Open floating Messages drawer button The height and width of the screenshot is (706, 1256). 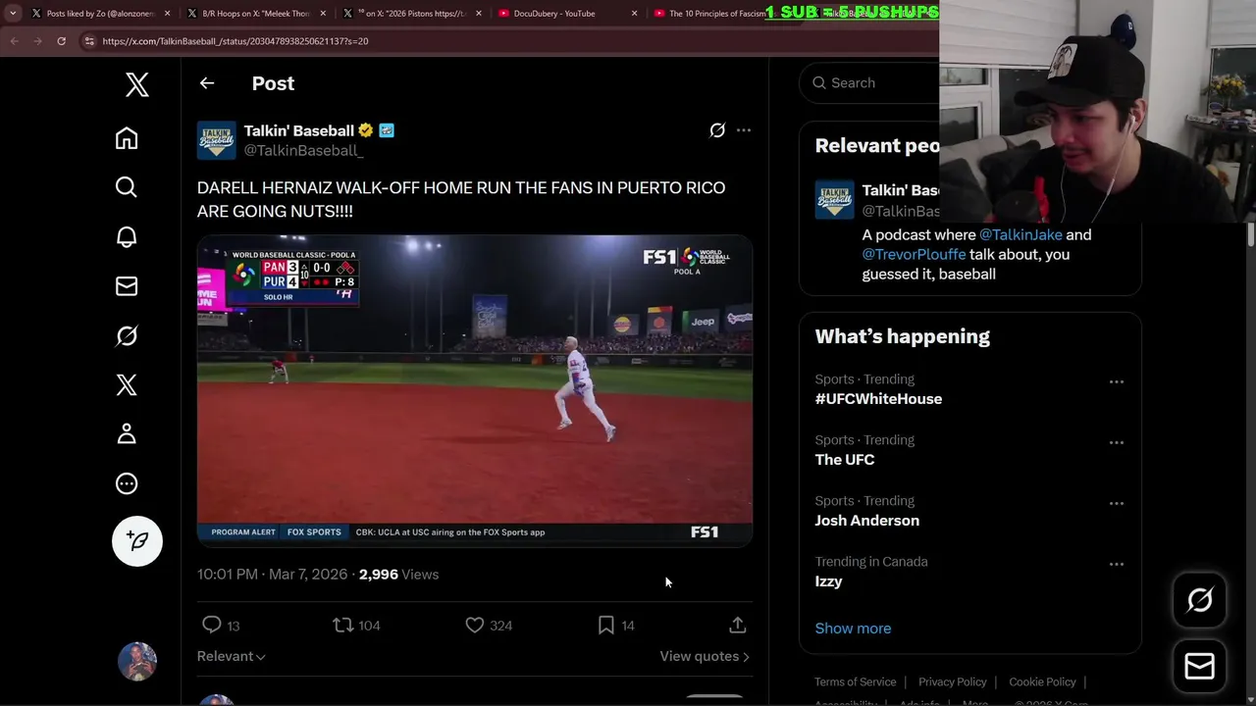(1199, 667)
